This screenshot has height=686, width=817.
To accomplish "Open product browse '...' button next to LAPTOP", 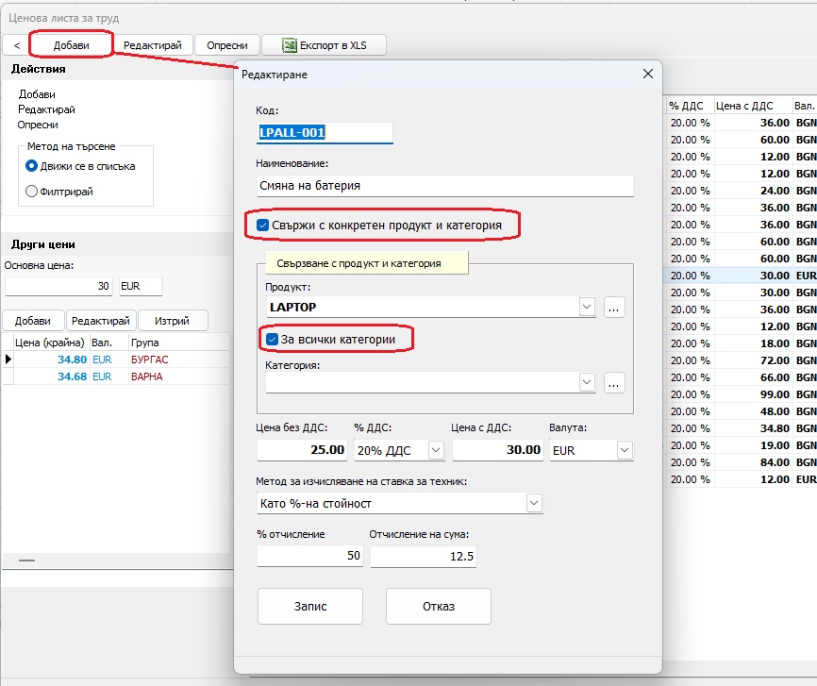I will point(614,308).
